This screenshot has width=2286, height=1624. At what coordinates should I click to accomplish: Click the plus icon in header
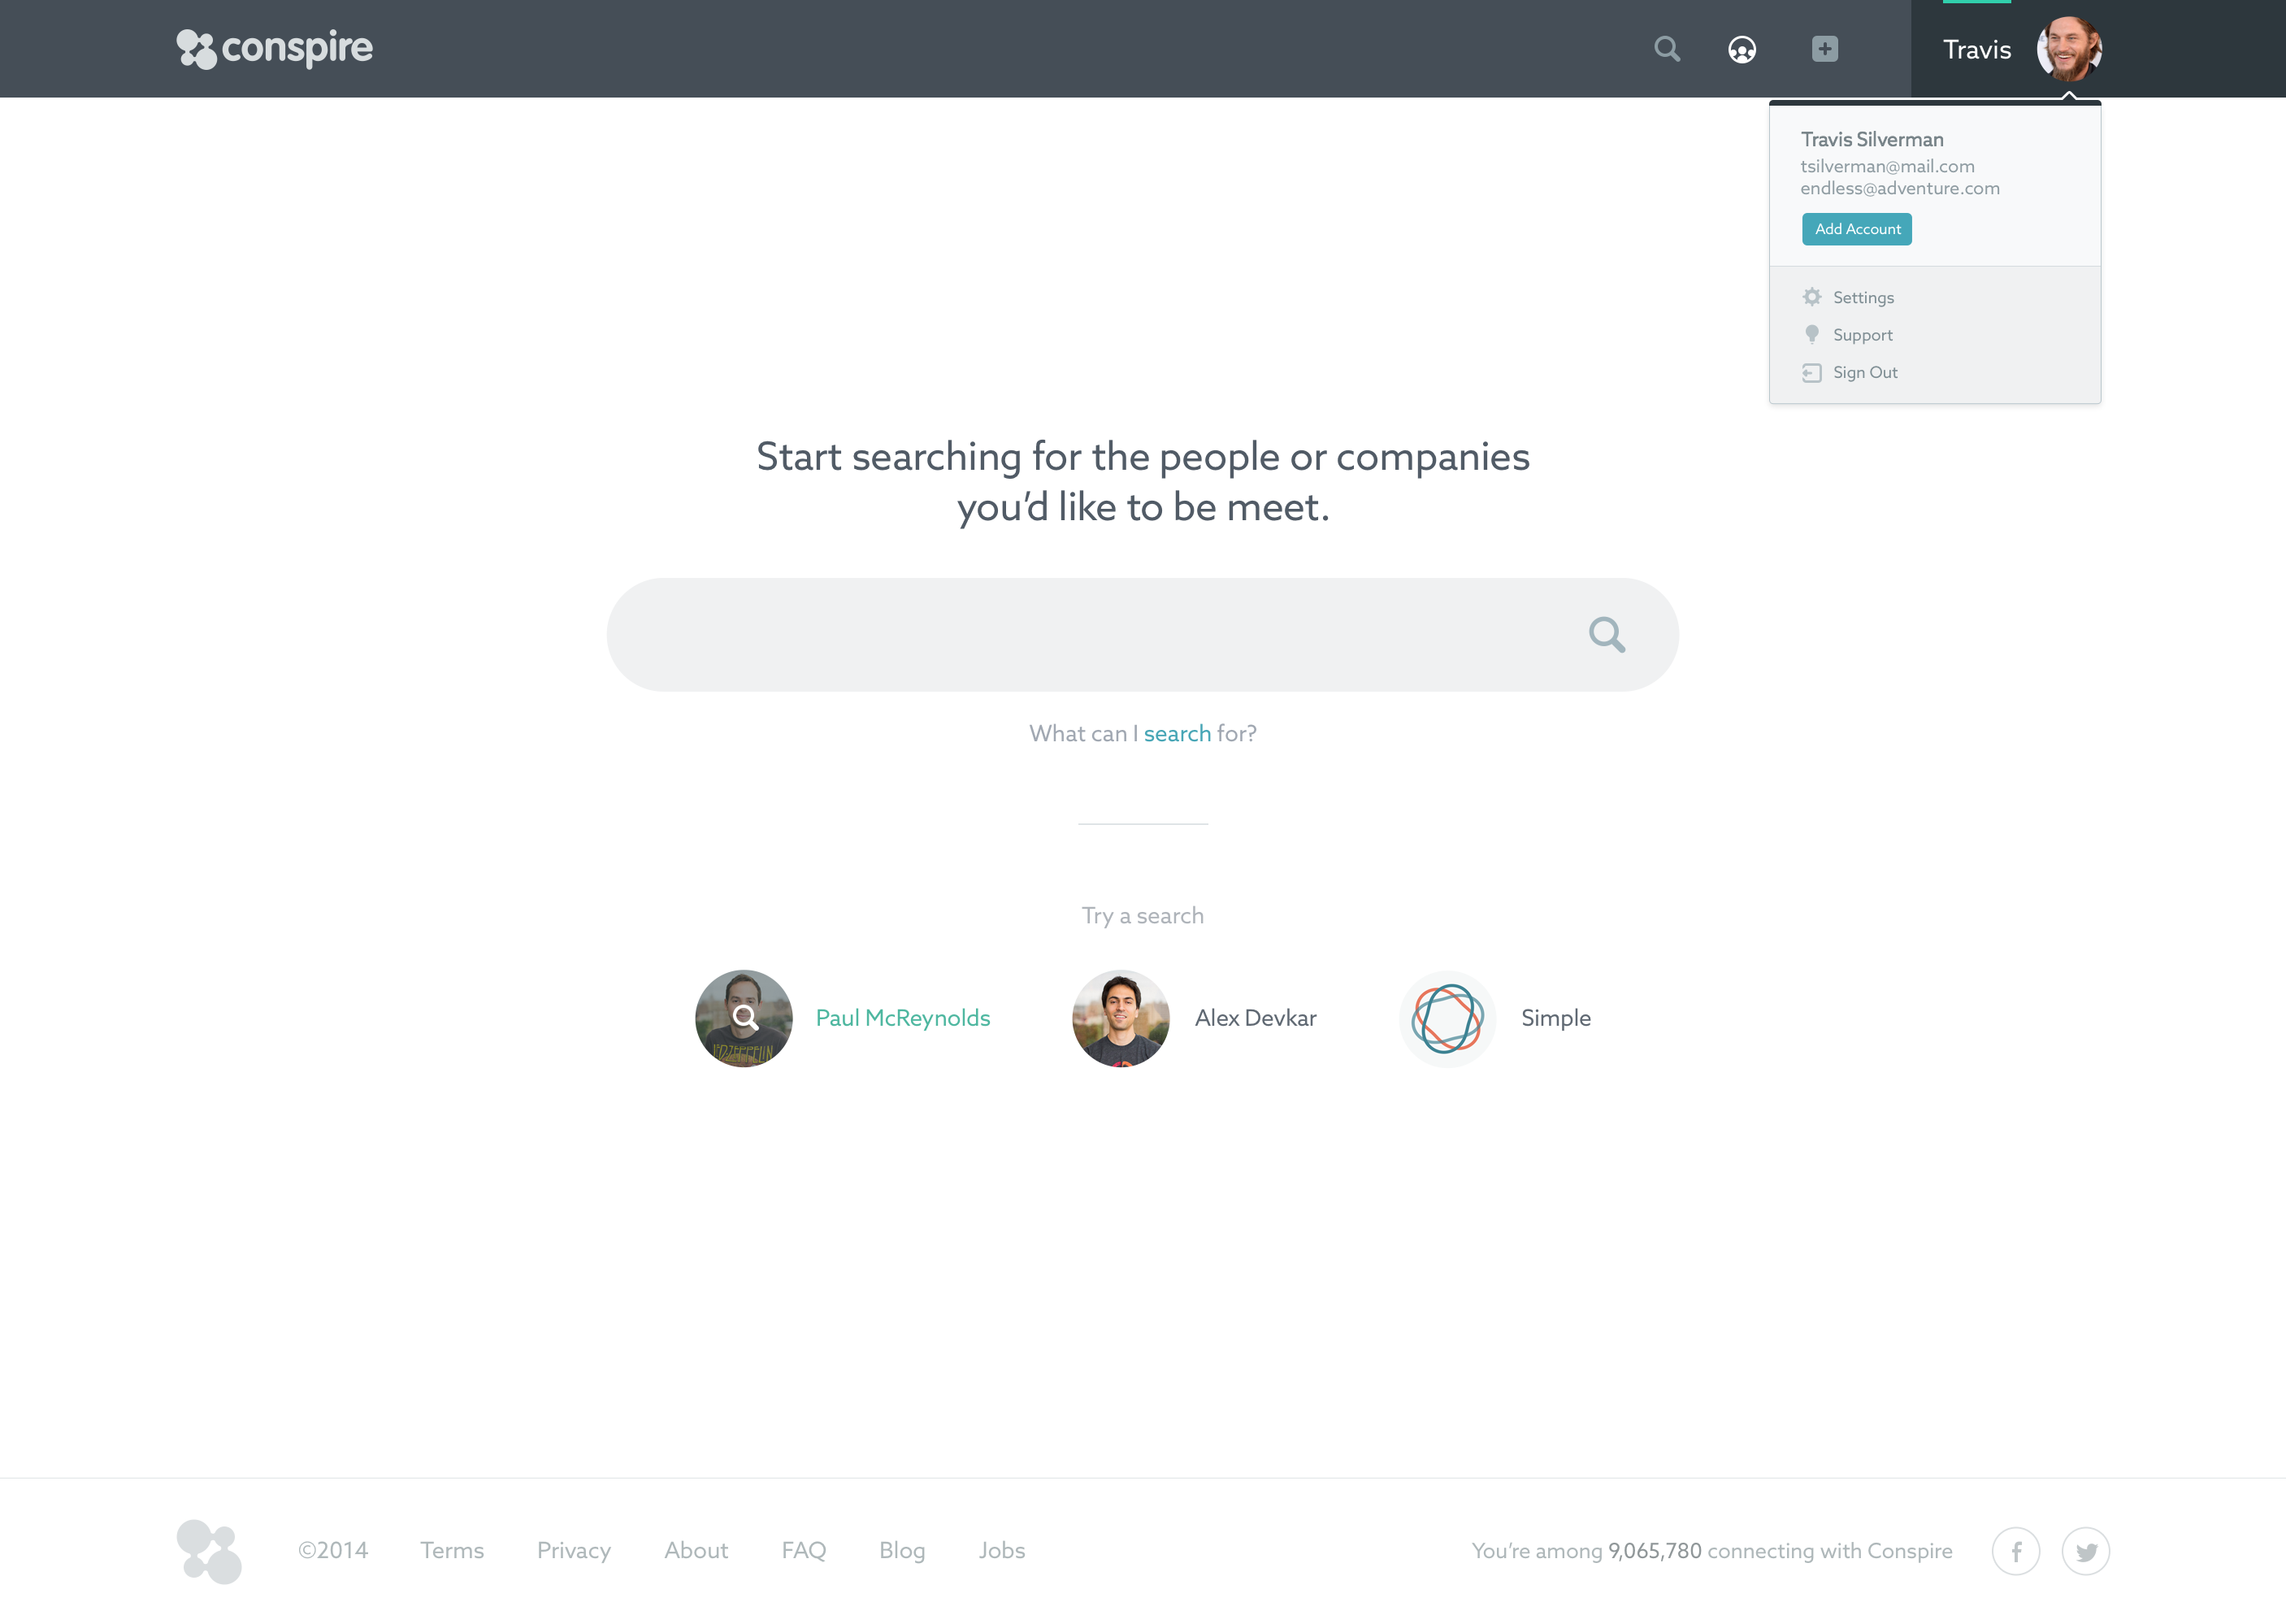tap(1824, 49)
